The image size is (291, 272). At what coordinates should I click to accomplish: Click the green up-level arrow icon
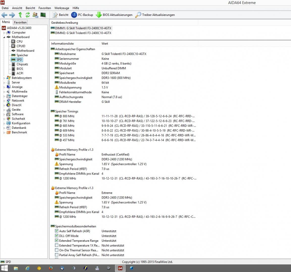click(20, 15)
